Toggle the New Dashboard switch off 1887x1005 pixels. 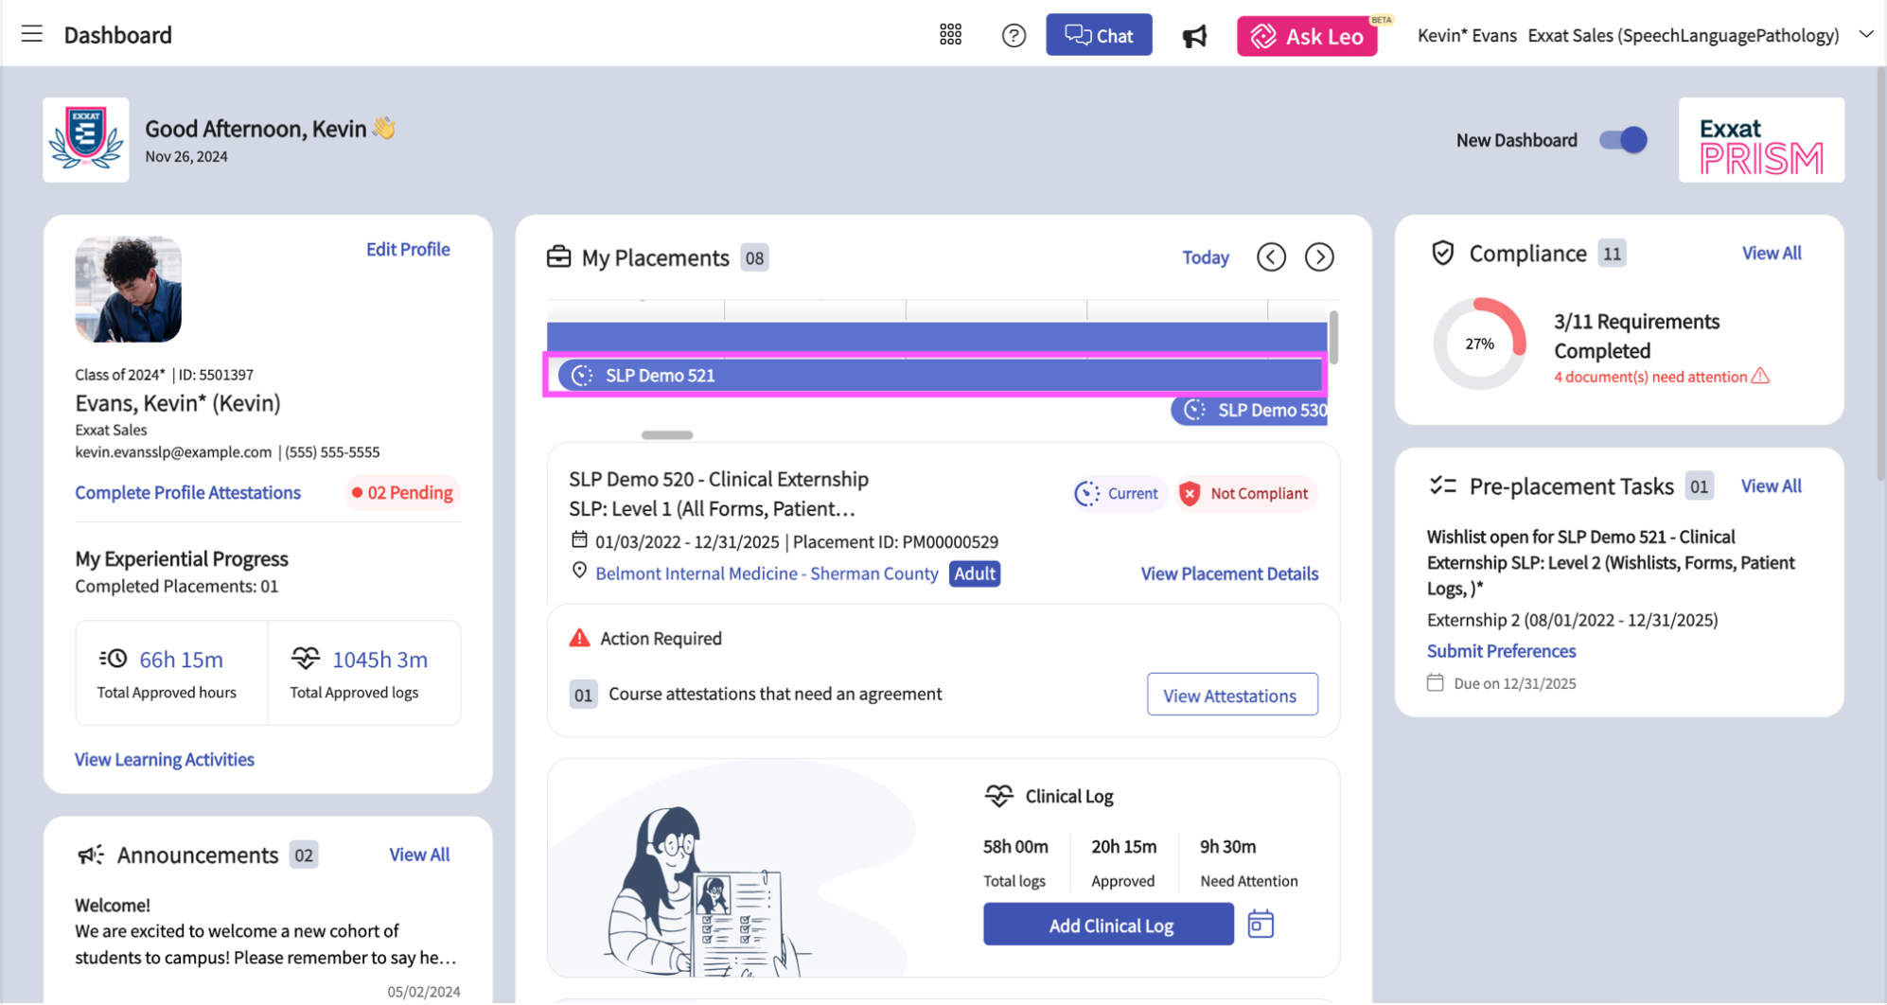(1623, 140)
